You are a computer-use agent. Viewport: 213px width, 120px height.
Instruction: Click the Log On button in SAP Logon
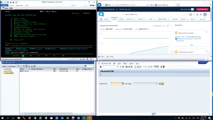(x=4, y=66)
